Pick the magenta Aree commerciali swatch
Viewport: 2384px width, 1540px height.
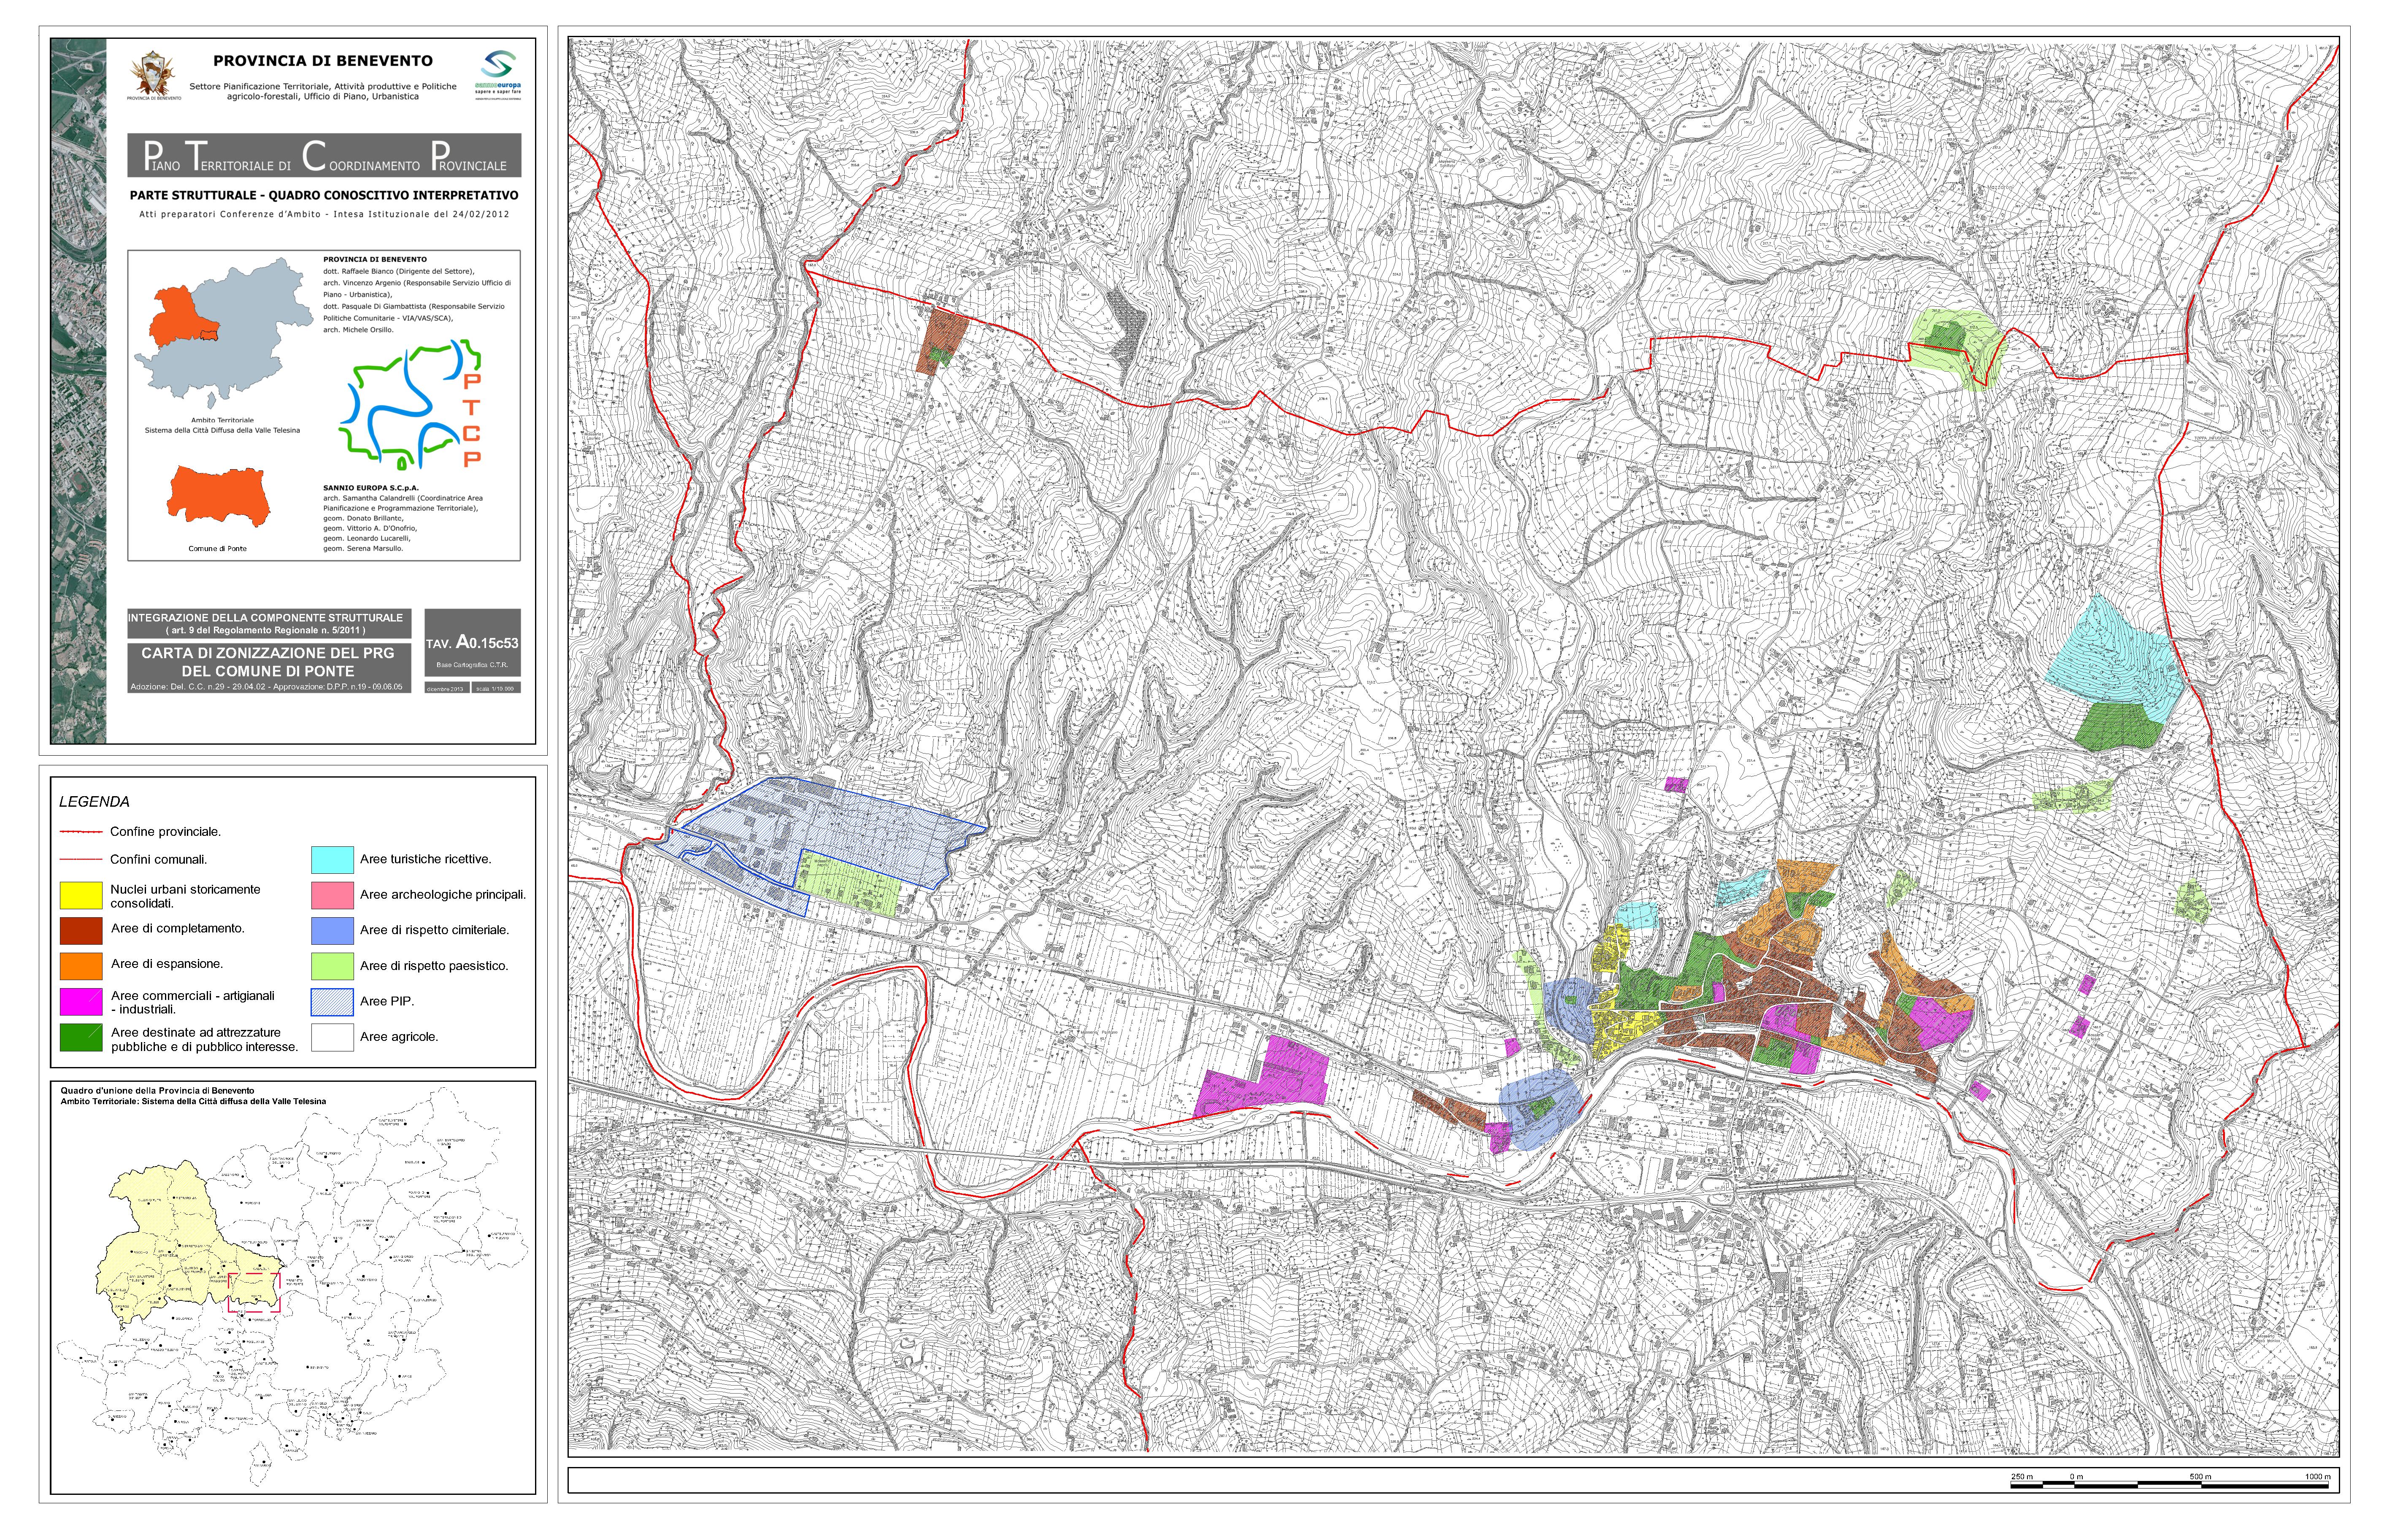81,1002
